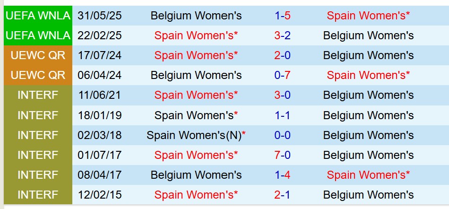Viewport: 449px width, 209px height.
Task: Open the 3-2 match score
Action: click(x=282, y=35)
